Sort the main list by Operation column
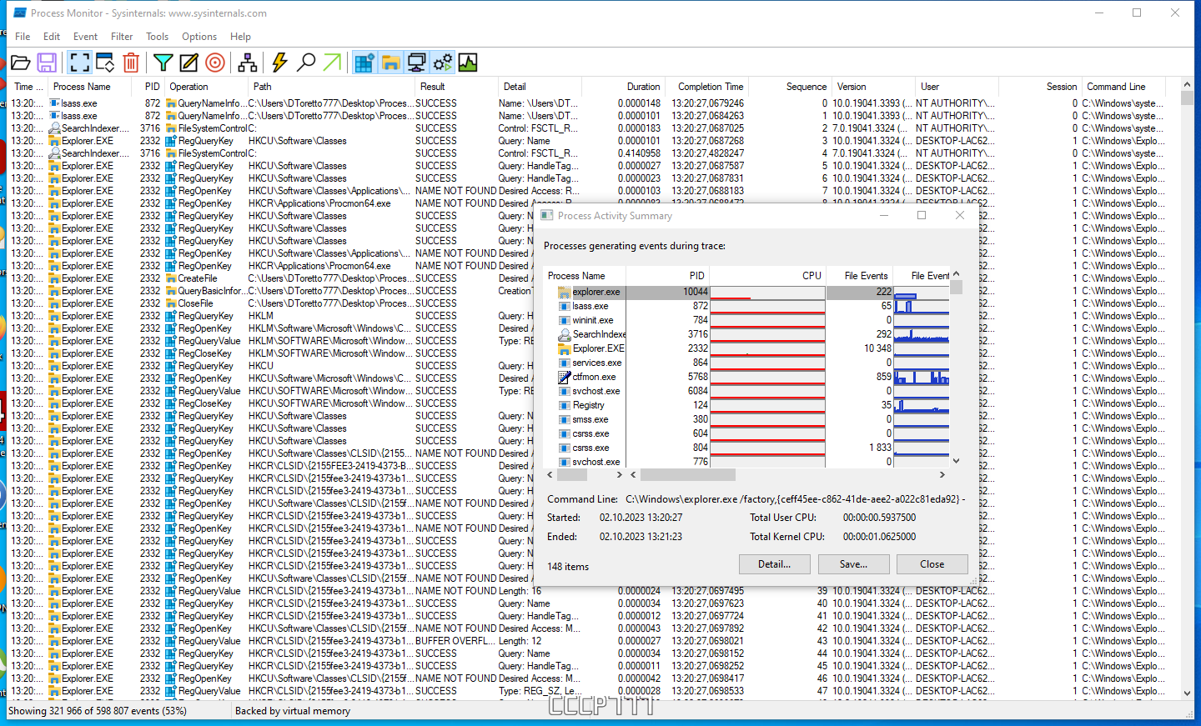 pos(207,87)
